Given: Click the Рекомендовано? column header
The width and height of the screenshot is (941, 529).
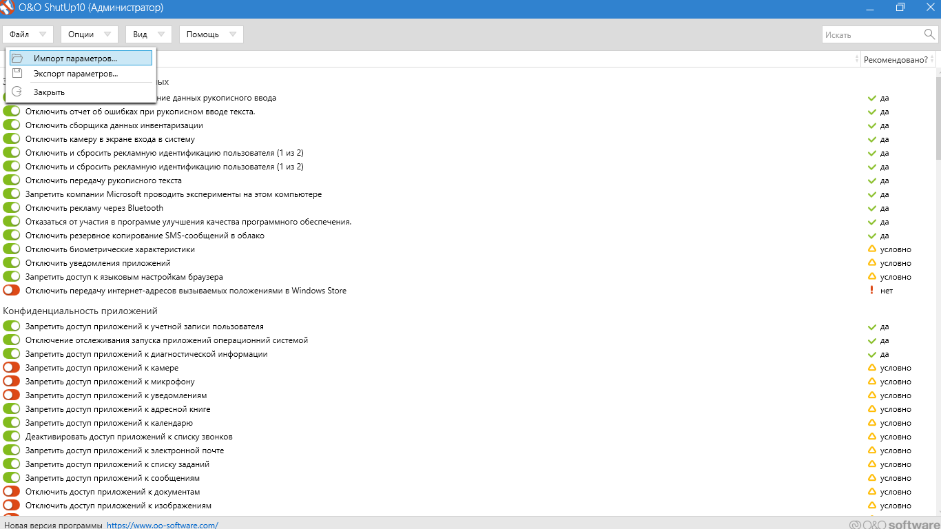Looking at the screenshot, I should tap(895, 60).
